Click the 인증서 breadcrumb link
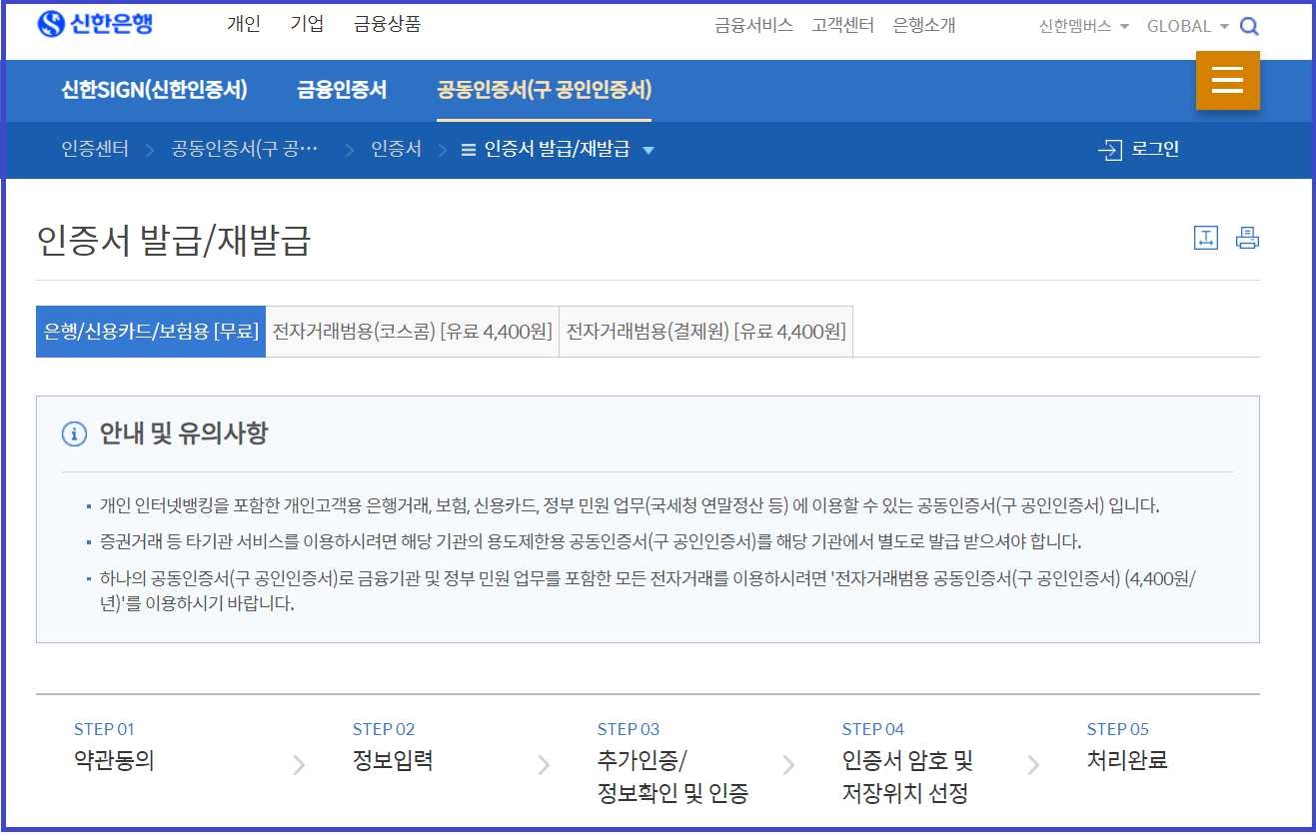 click(x=396, y=150)
